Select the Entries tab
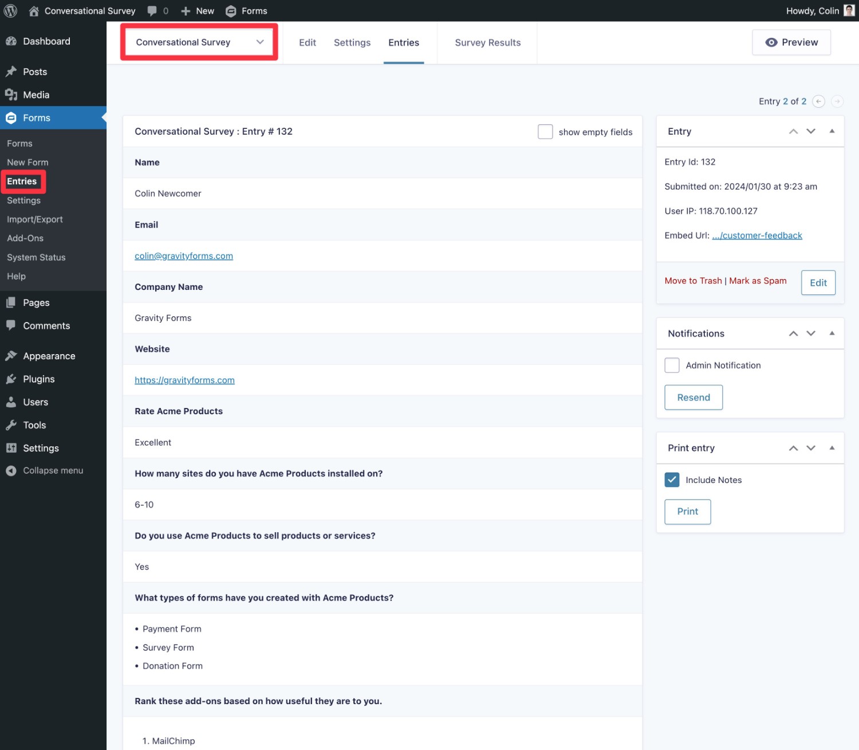This screenshot has height=750, width=859. click(404, 42)
